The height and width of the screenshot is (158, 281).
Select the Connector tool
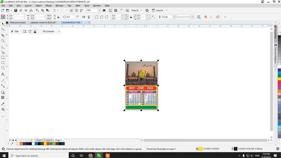pos(3,86)
